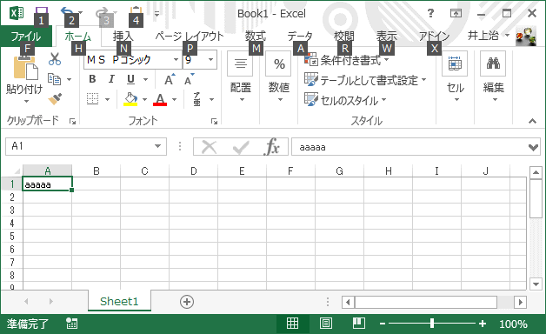The height and width of the screenshot is (334, 546).
Task: Expand the 貼り付け options arrow
Action: point(26,102)
